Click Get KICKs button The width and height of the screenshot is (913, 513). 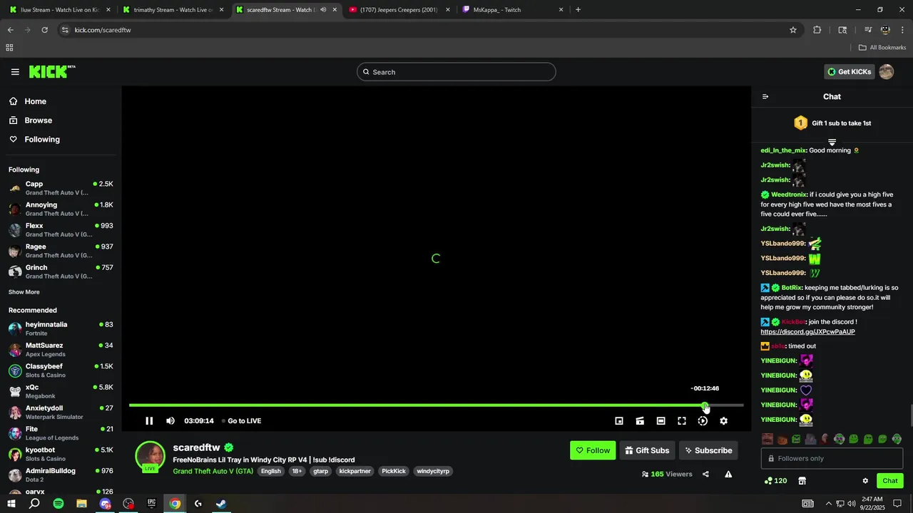click(x=849, y=72)
